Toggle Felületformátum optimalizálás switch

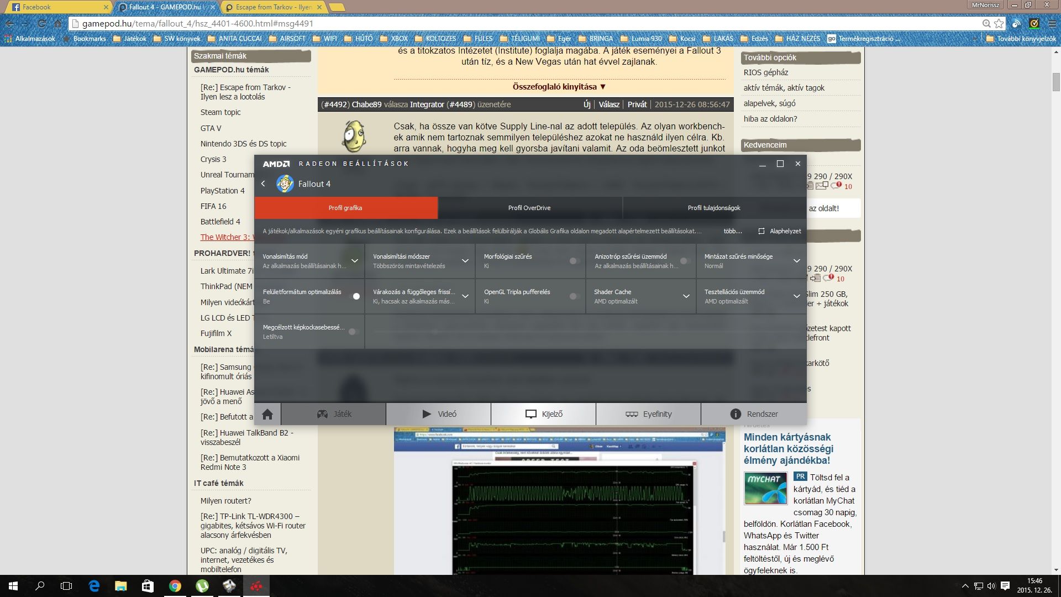(x=355, y=296)
